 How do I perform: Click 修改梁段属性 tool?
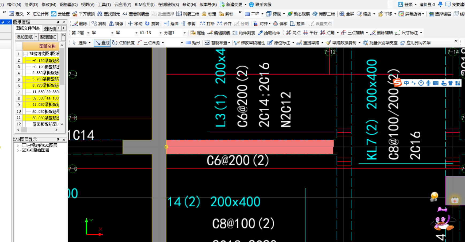[250, 43]
